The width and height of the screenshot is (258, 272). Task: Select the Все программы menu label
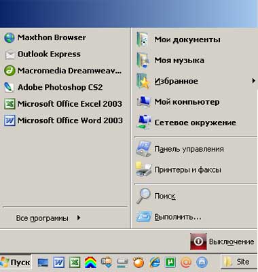pyautogui.click(x=42, y=218)
